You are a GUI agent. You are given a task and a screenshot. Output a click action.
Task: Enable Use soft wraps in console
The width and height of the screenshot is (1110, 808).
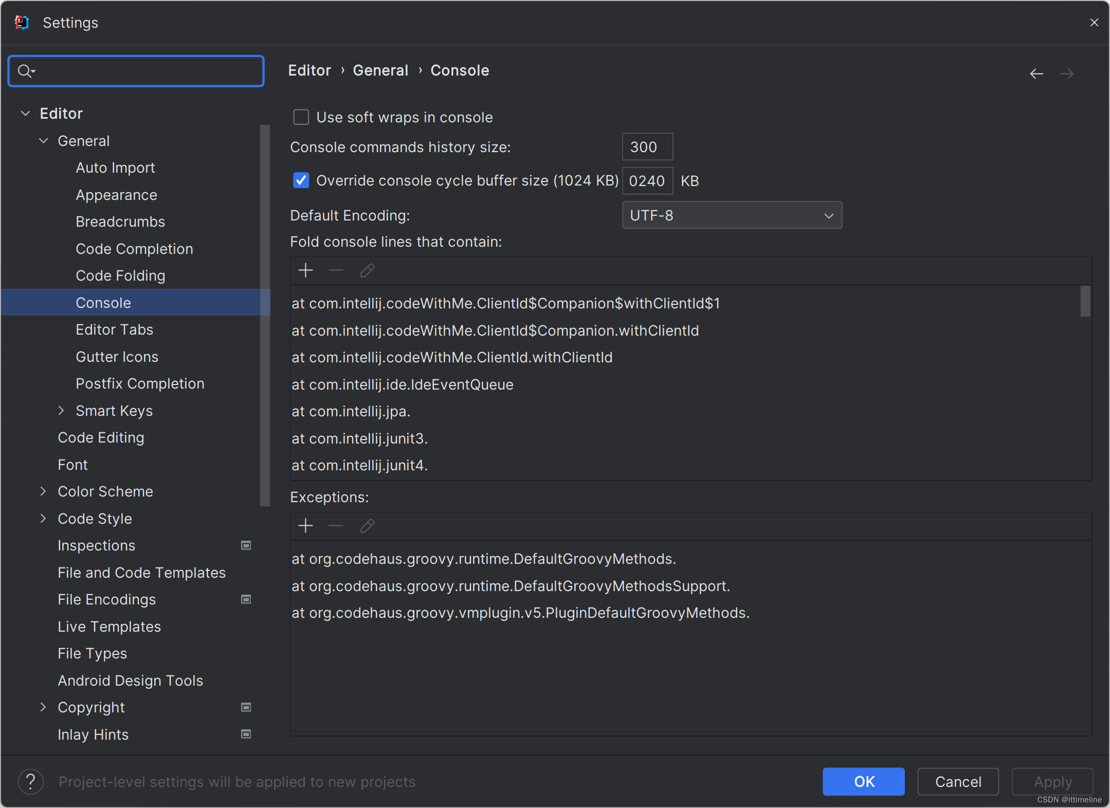(301, 117)
